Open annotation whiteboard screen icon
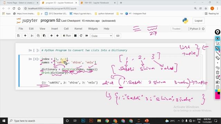The image size is (221, 124). click(218, 77)
